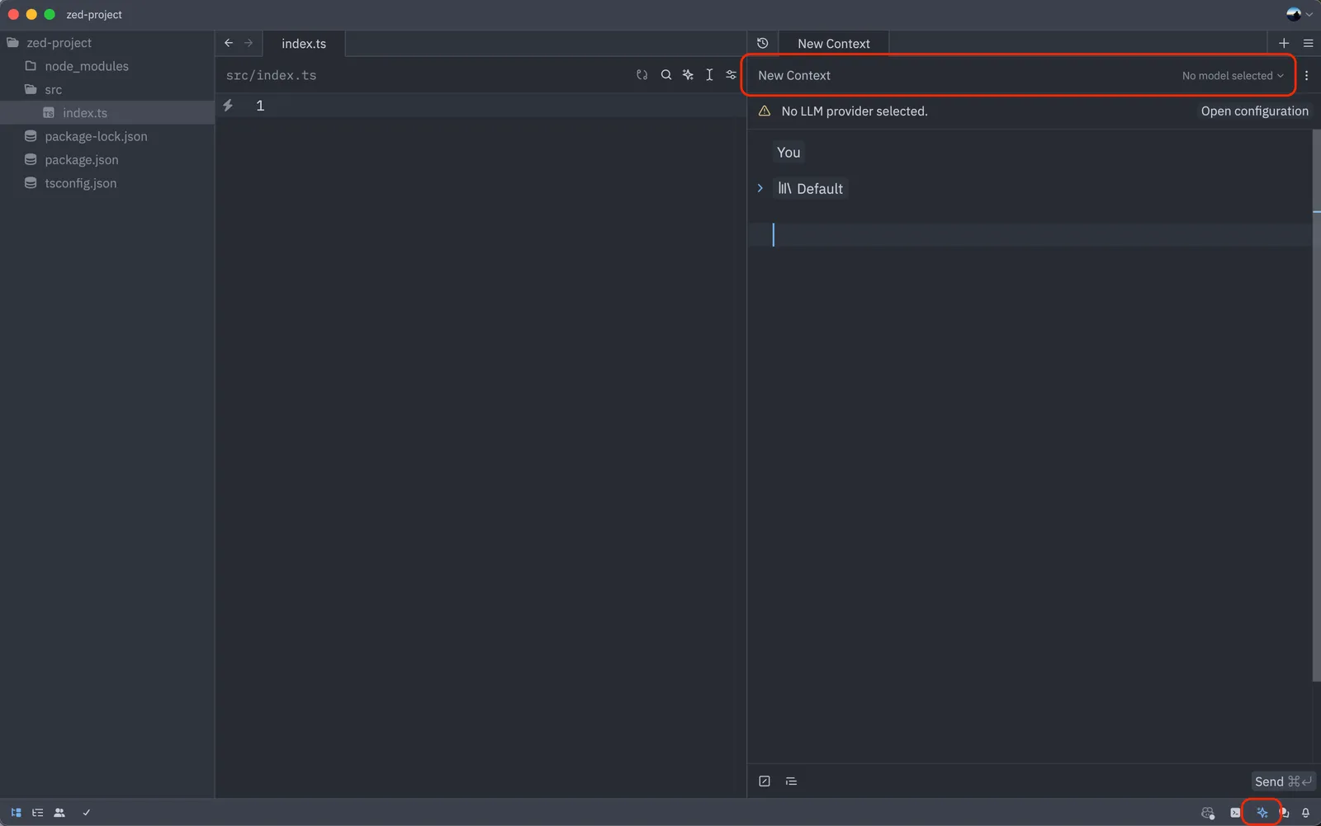
Task: Open the Collab Panel people icon
Action: pos(59,813)
